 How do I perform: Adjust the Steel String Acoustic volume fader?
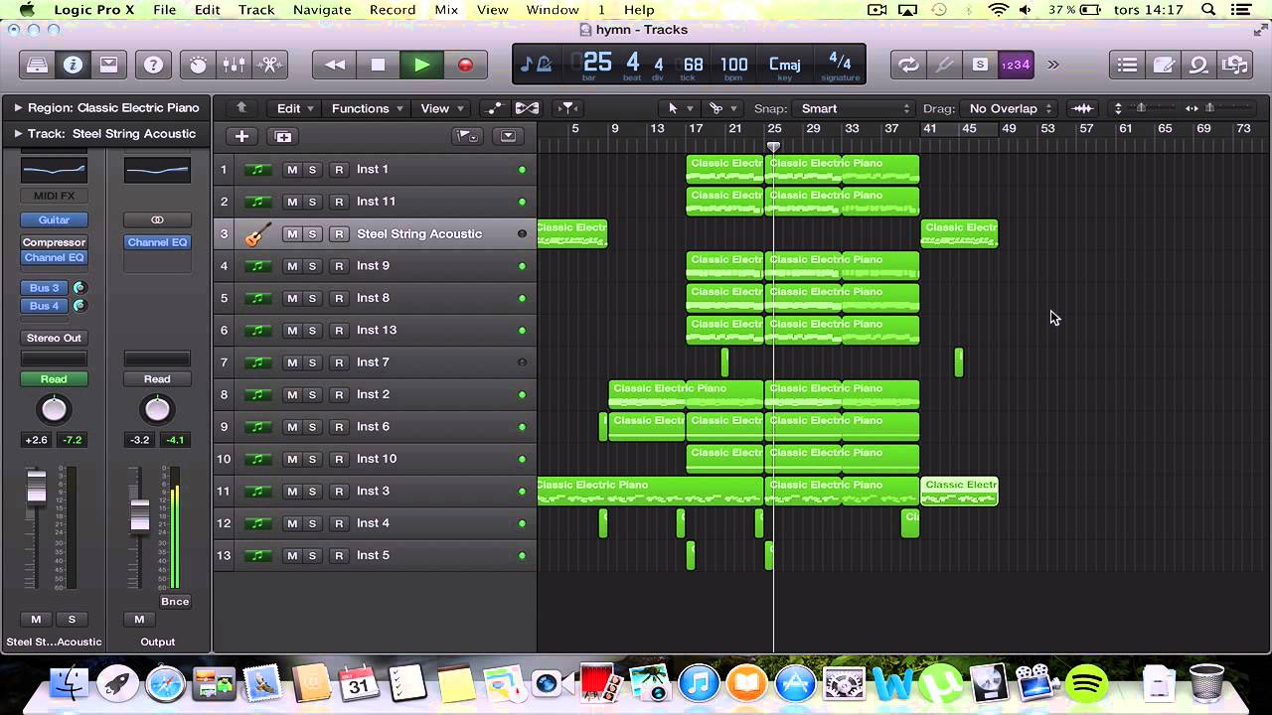click(36, 487)
